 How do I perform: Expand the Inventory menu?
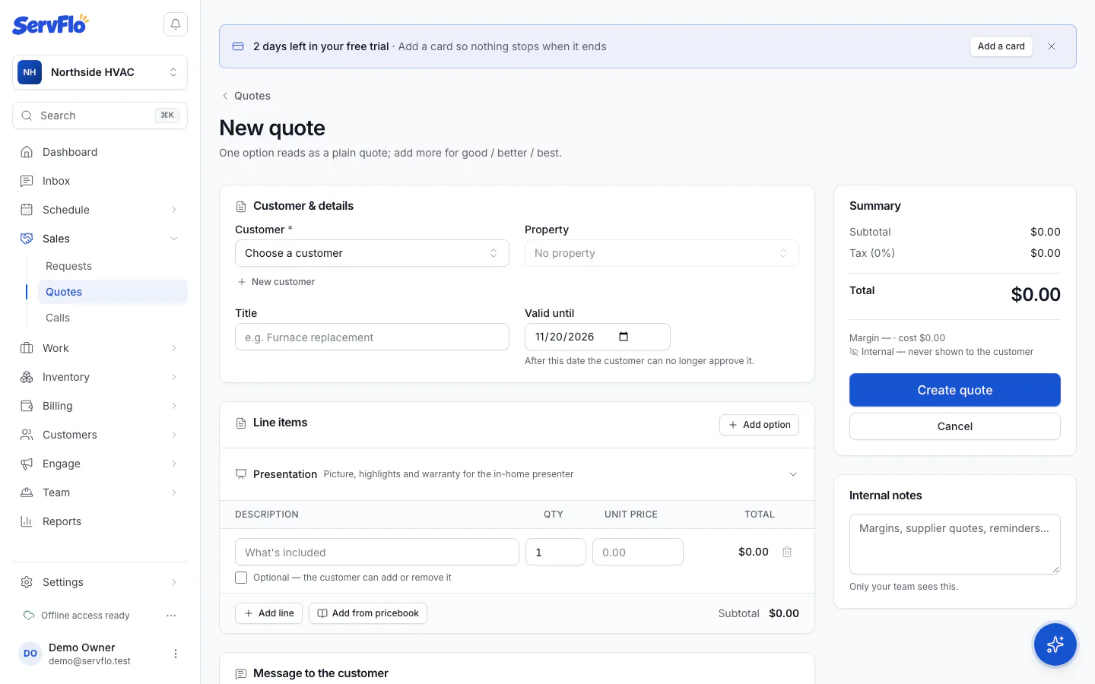(x=100, y=377)
